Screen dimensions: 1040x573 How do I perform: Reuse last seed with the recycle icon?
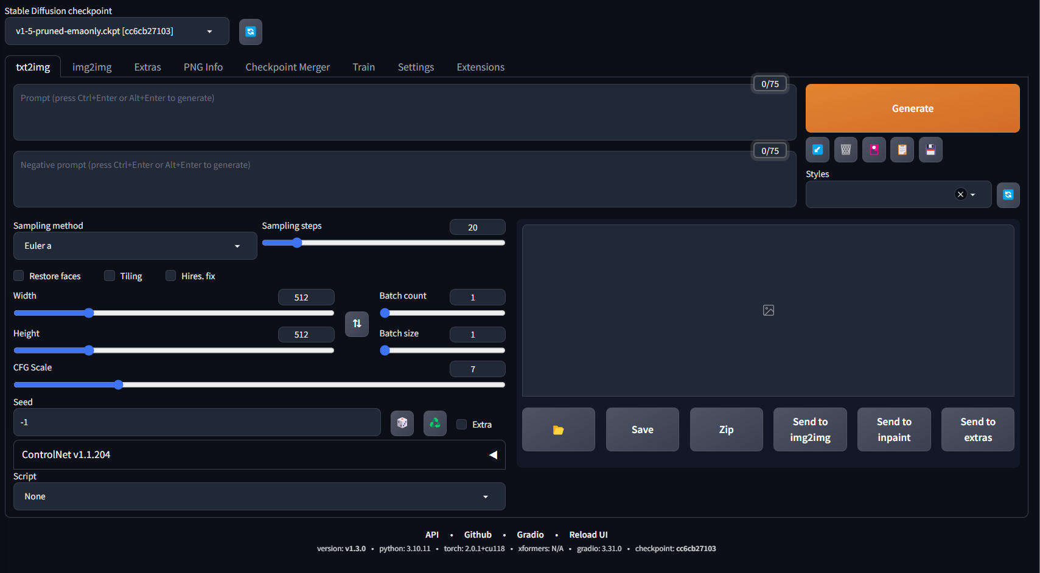pyautogui.click(x=435, y=423)
